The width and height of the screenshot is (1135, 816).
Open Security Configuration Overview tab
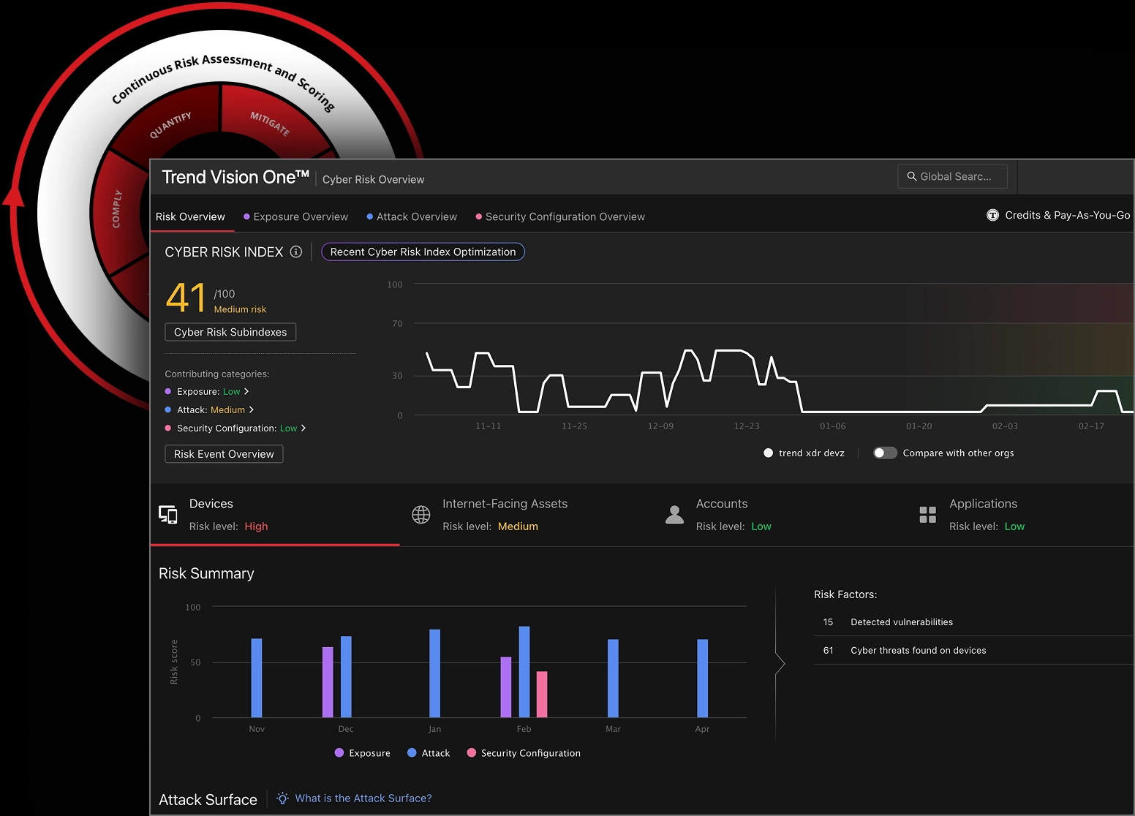560,216
